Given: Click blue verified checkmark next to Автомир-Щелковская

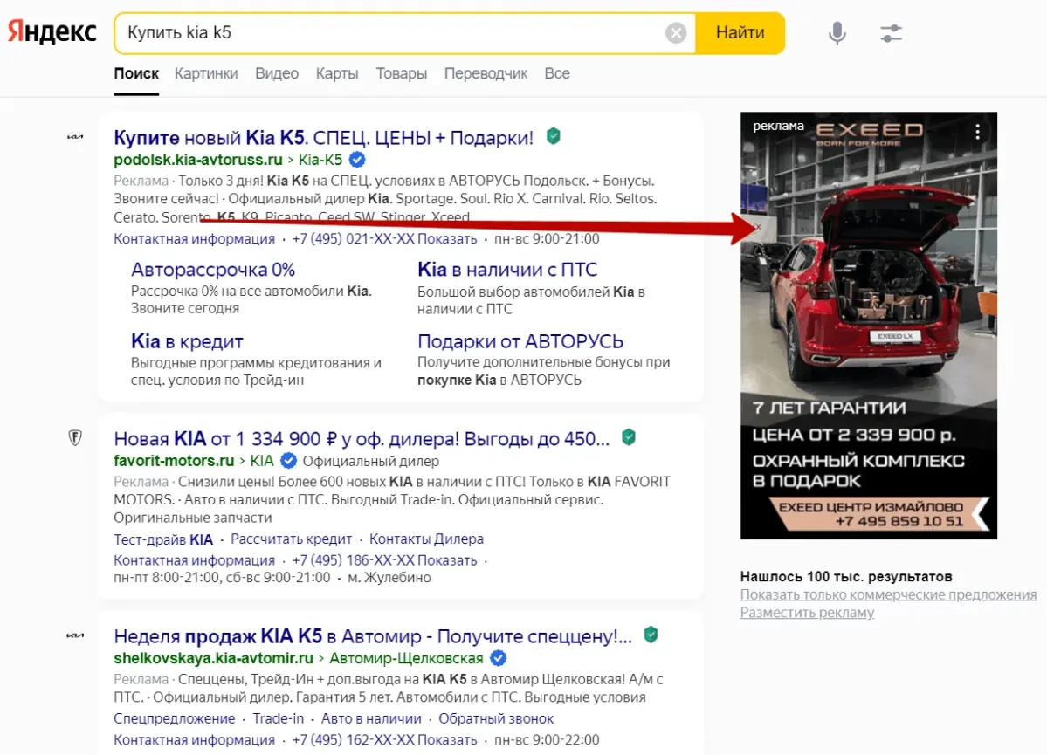Looking at the screenshot, I should click(x=498, y=658).
